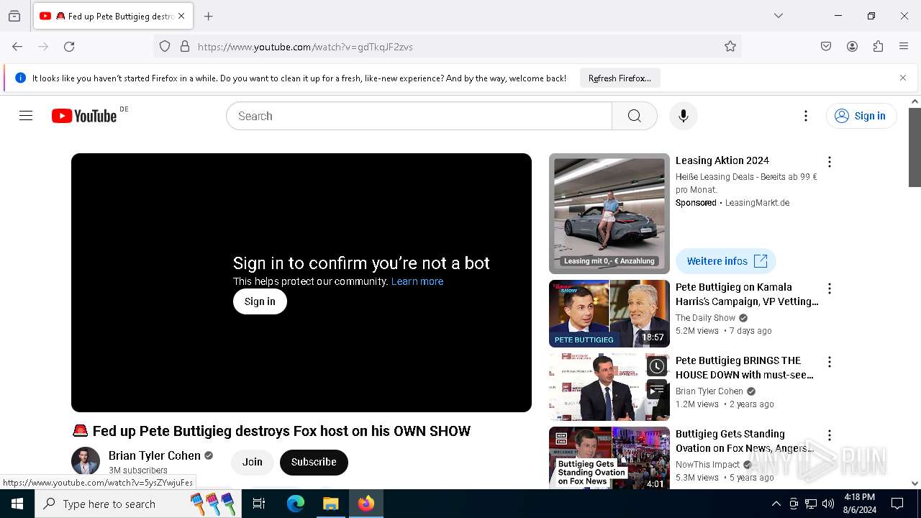The height and width of the screenshot is (518, 921).
Task: Open Leasing Aktion ad options menu
Action: 830,162
